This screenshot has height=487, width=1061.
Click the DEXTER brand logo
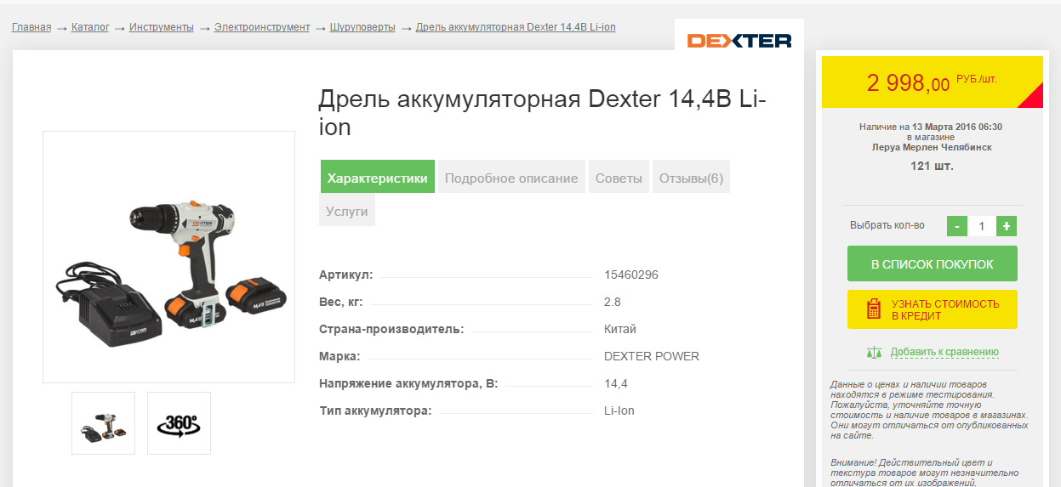[739, 40]
